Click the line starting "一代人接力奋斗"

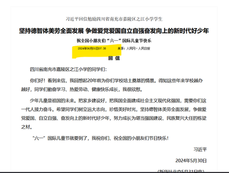point(114,109)
